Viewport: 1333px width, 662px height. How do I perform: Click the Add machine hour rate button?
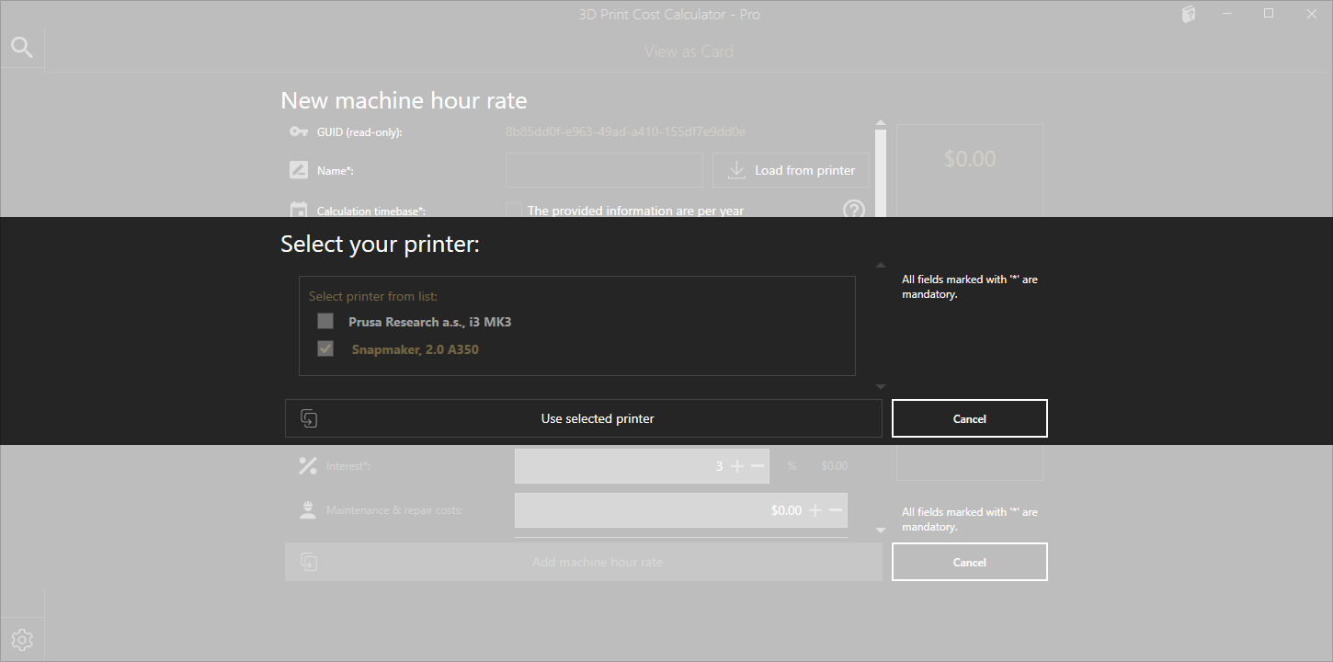click(584, 562)
